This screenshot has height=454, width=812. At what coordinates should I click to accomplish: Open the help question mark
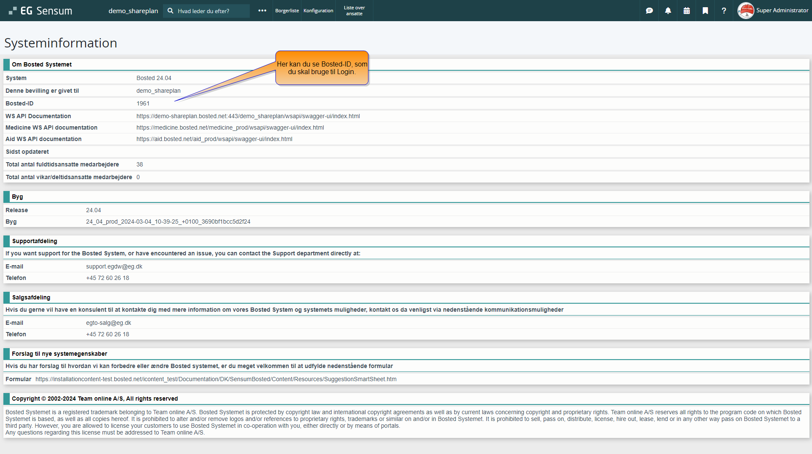click(x=724, y=11)
